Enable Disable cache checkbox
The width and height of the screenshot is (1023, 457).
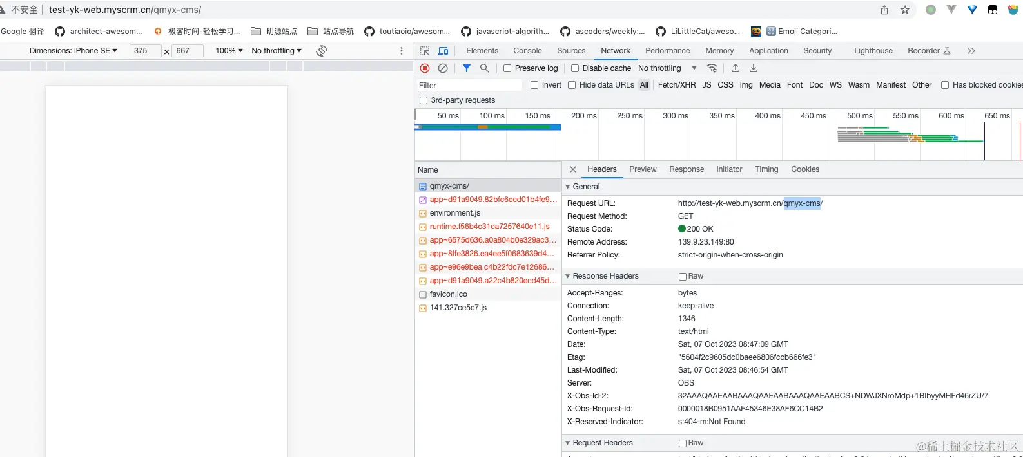pyautogui.click(x=575, y=68)
